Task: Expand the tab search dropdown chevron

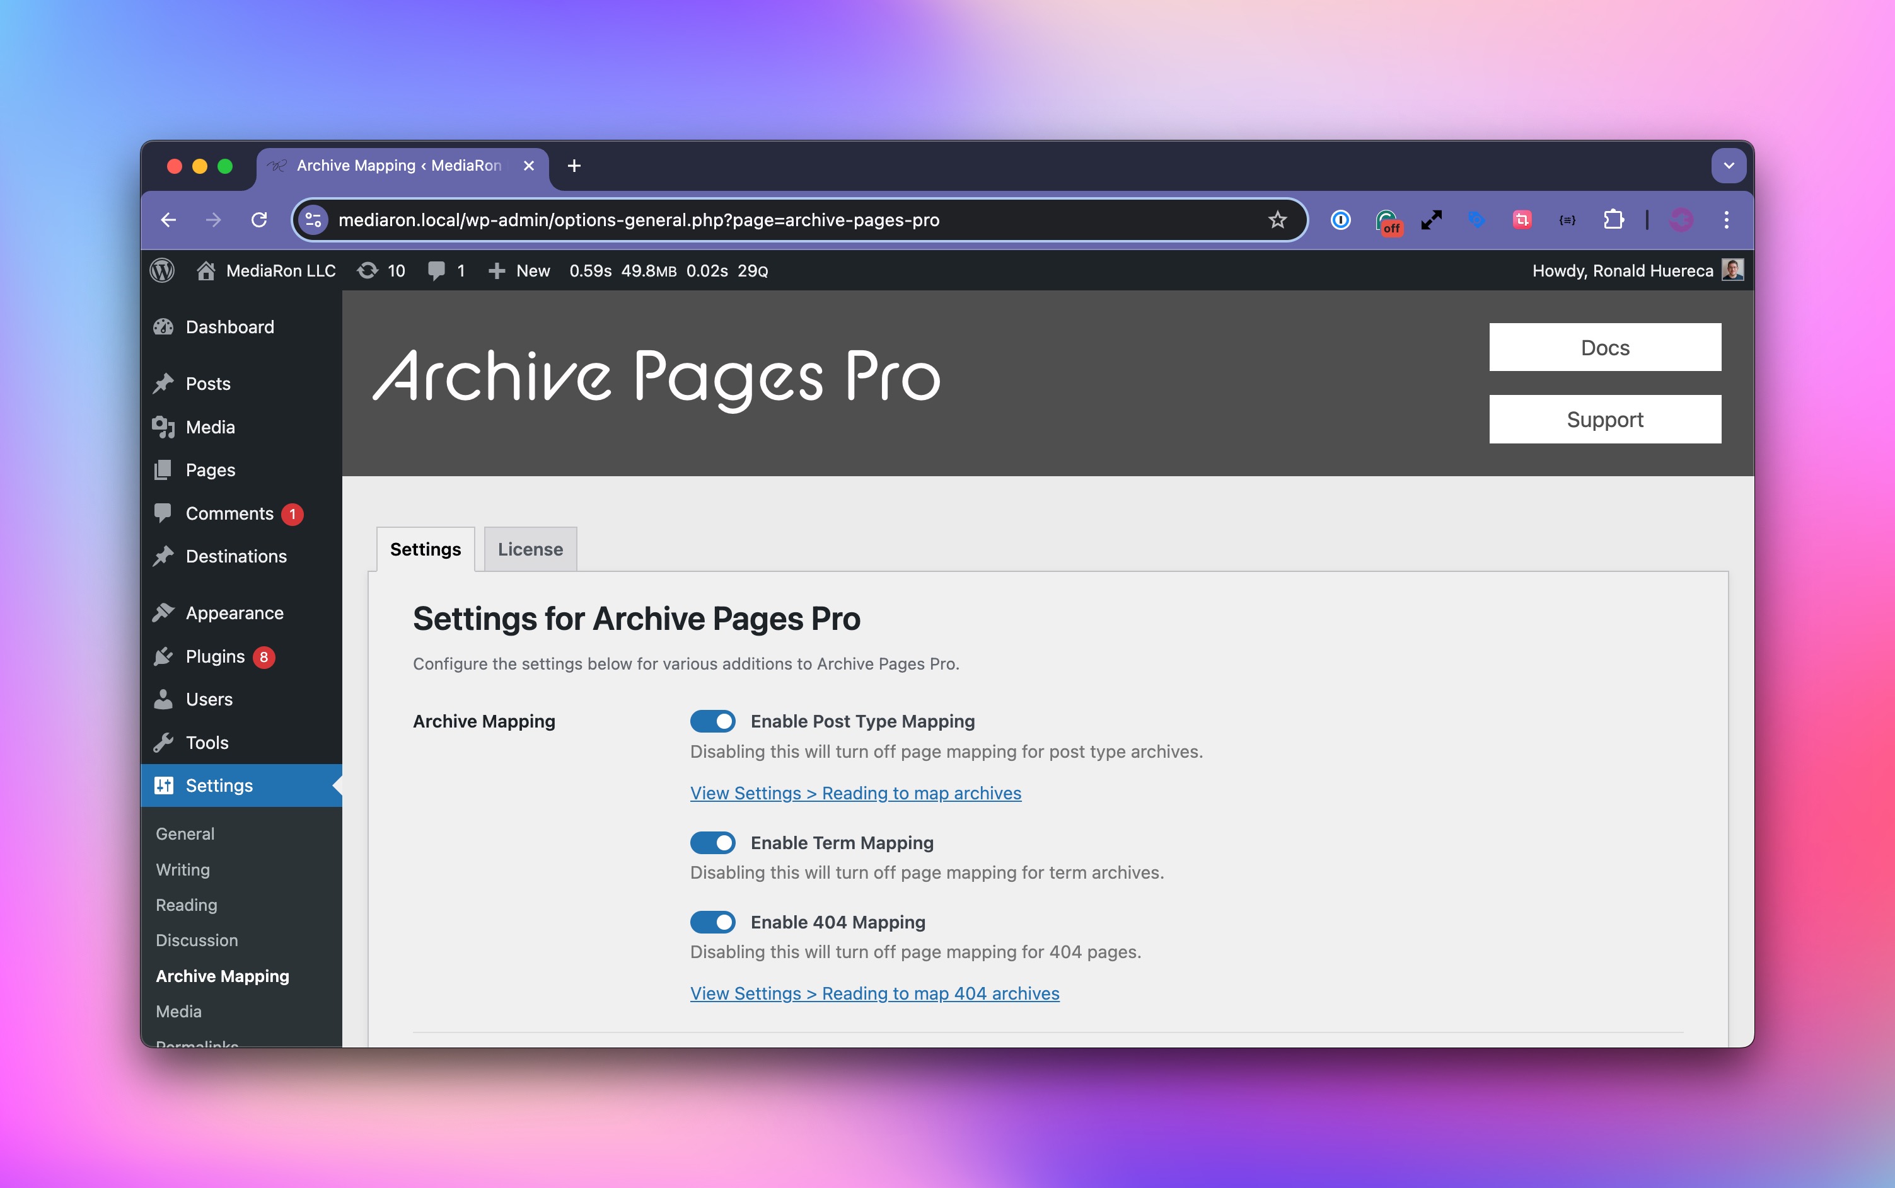Action: click(1729, 166)
